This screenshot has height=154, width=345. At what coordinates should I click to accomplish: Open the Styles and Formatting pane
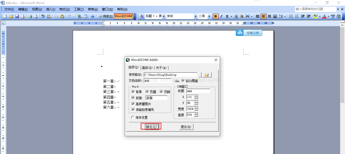click(x=142, y=16)
